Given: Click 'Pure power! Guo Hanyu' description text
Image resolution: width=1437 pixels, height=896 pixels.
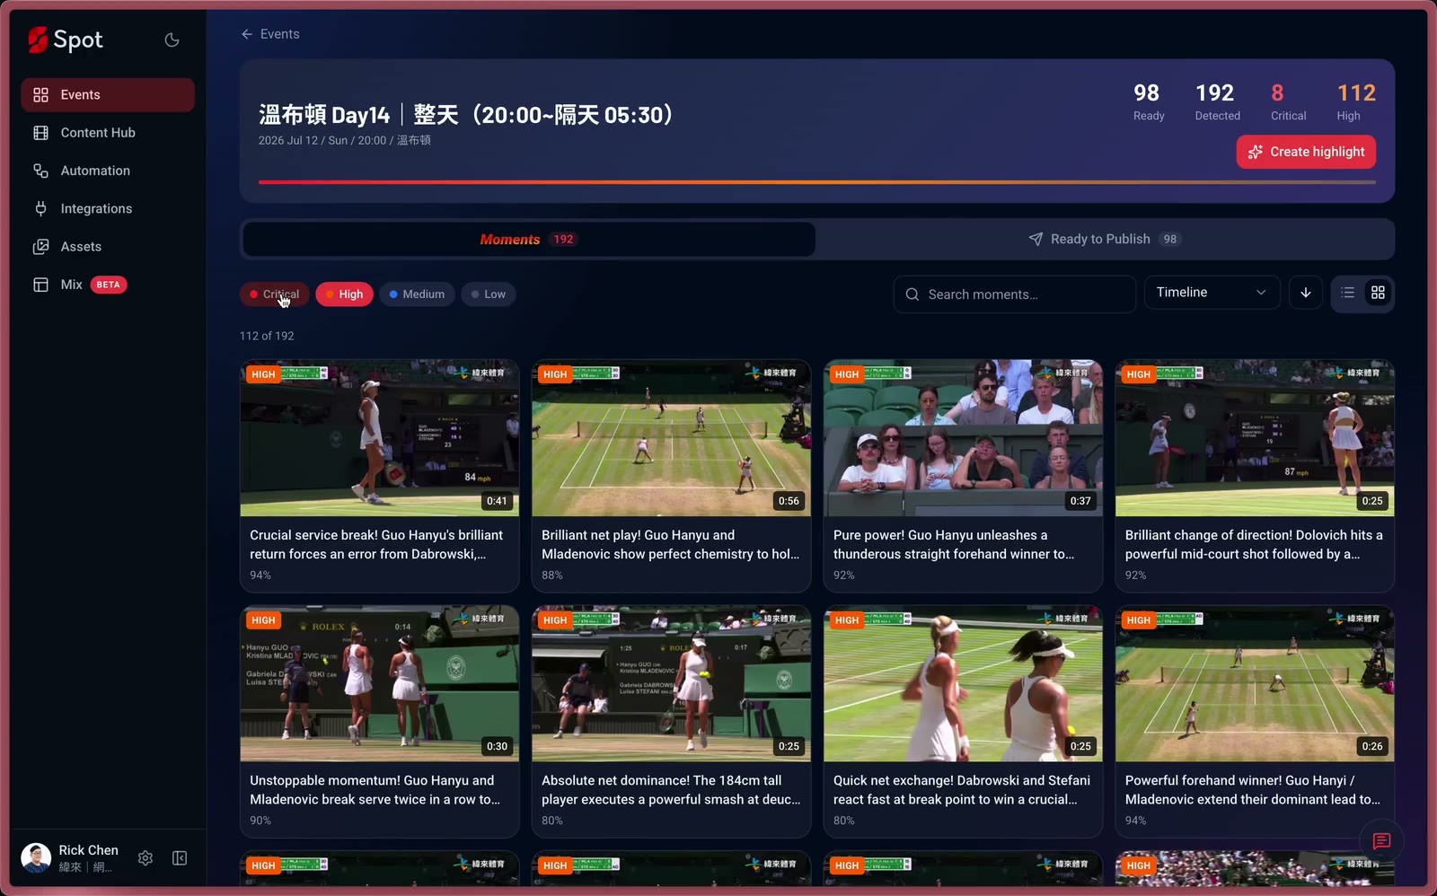Looking at the screenshot, I should click(x=954, y=544).
